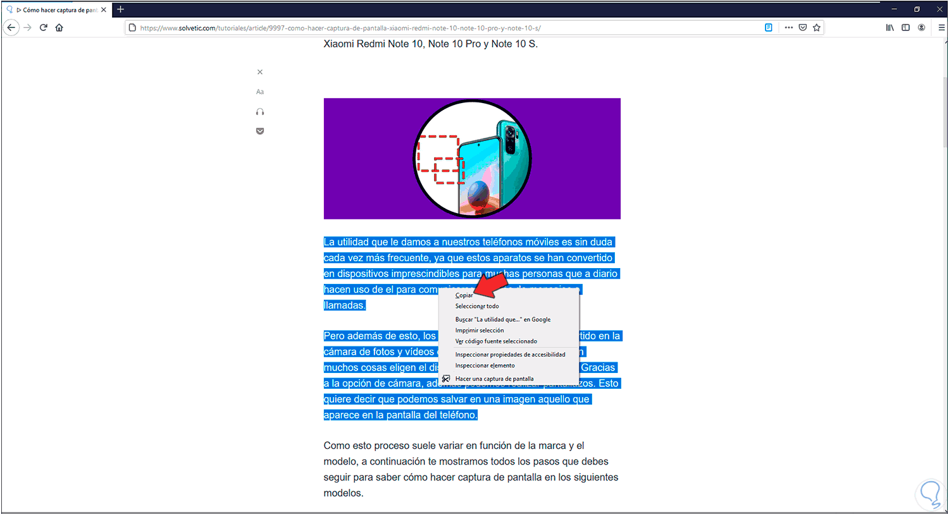
Task: Close the reader view with the X
Action: pyautogui.click(x=260, y=72)
